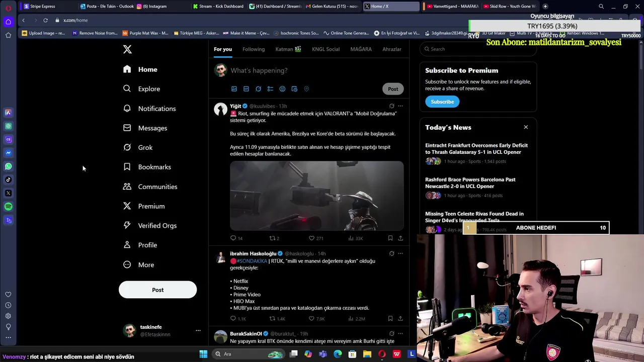Click the X logo above Home

127,49
